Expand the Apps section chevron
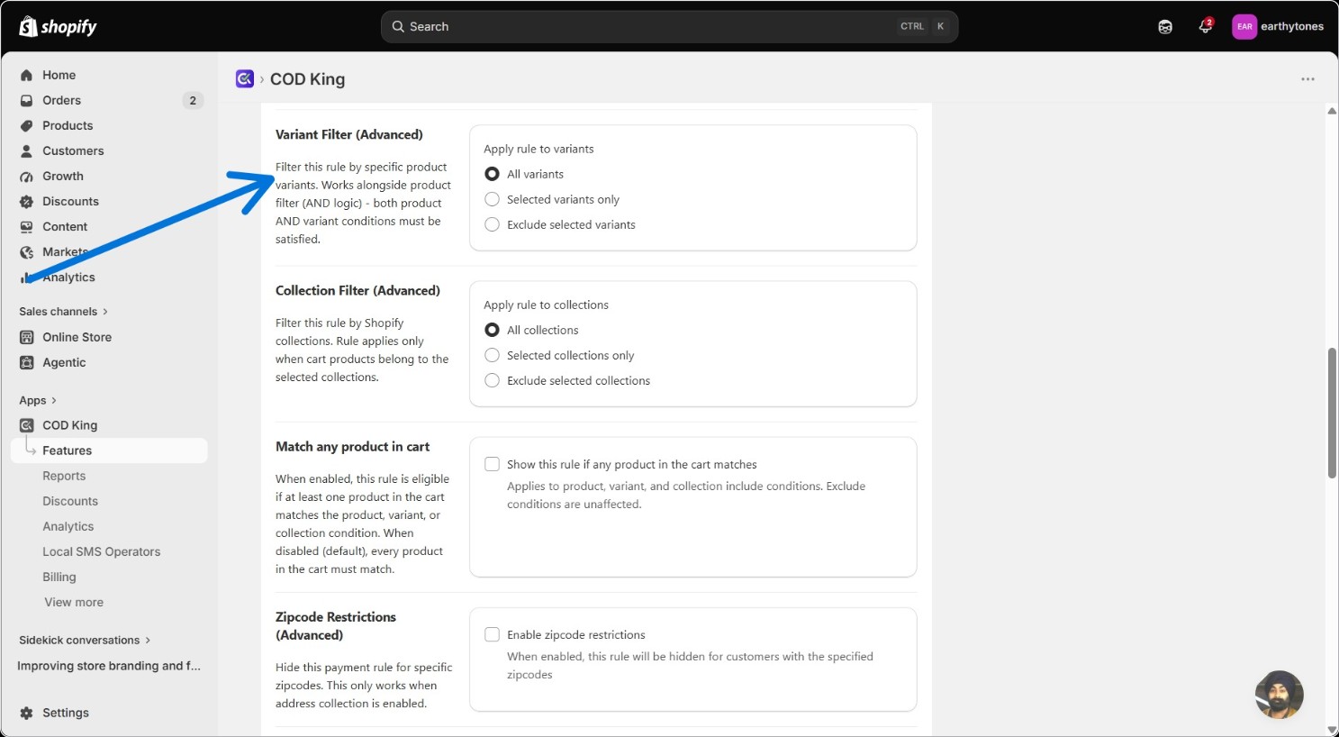The width and height of the screenshot is (1339, 737). pyautogui.click(x=54, y=401)
